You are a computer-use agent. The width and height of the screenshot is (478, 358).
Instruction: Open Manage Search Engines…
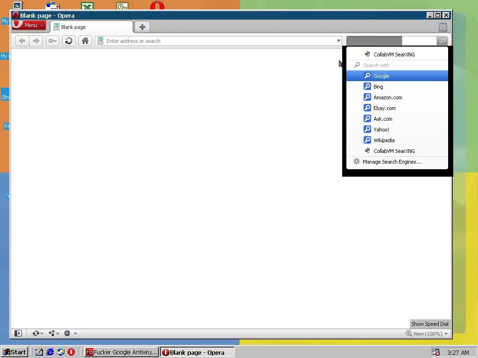click(397, 162)
